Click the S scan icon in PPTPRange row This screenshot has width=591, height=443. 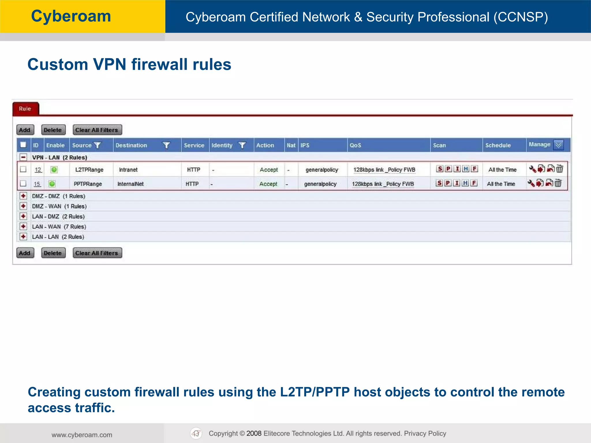(439, 183)
